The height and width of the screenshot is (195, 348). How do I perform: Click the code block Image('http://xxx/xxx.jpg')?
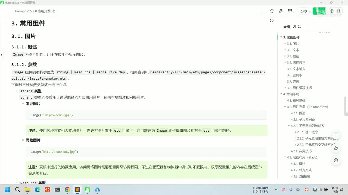tap(147, 152)
